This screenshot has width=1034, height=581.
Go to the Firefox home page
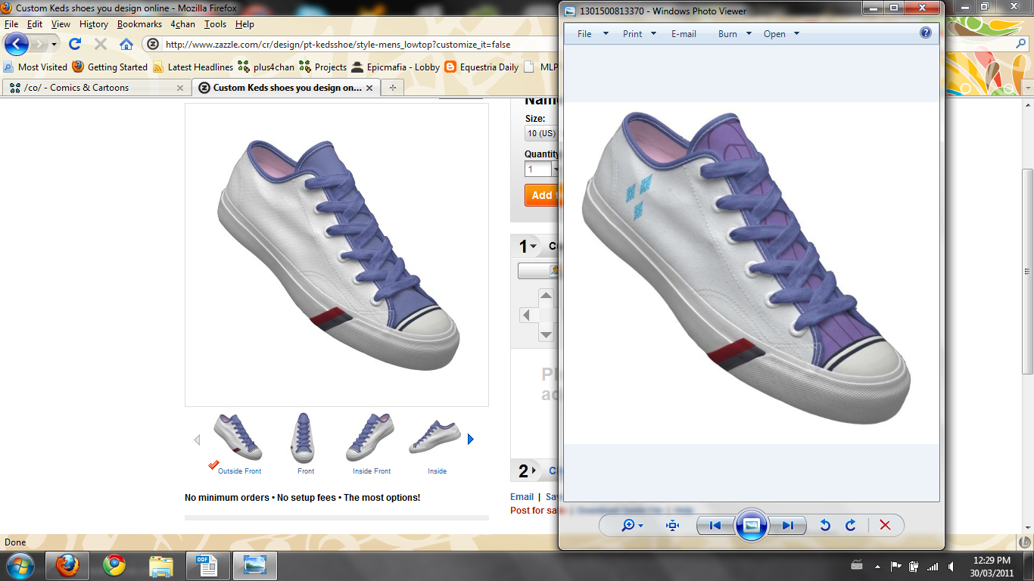pos(126,44)
